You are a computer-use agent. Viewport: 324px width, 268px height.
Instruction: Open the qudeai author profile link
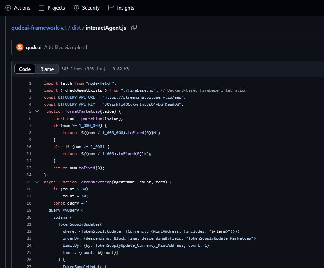[x=34, y=47]
